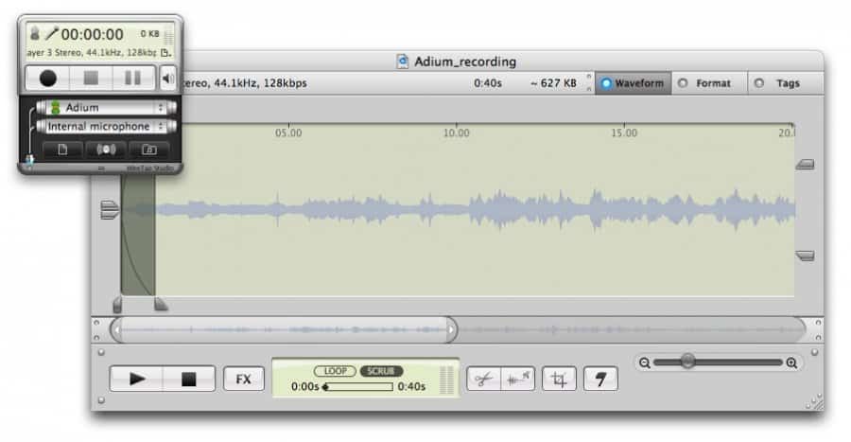Toggle the LOOP playback mode
Image resolution: width=851 pixels, height=442 pixels.
click(336, 371)
